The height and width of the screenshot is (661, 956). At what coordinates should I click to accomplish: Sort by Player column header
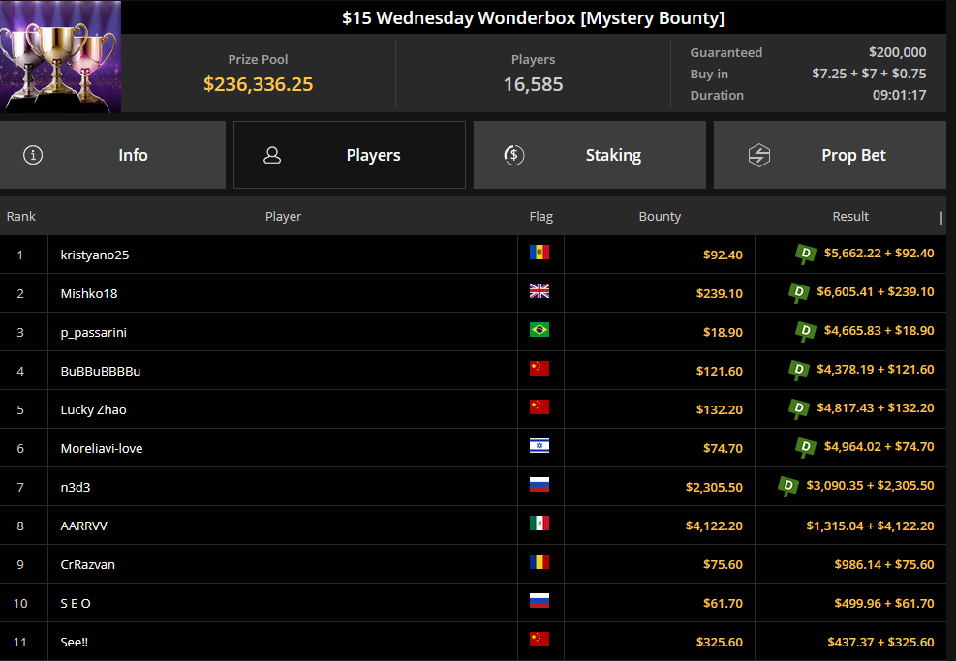pyautogui.click(x=283, y=216)
